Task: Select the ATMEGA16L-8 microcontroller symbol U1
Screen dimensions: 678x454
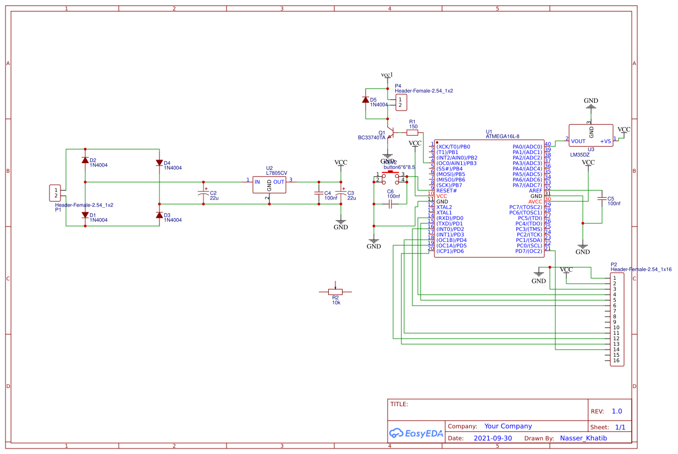Action: click(489, 198)
